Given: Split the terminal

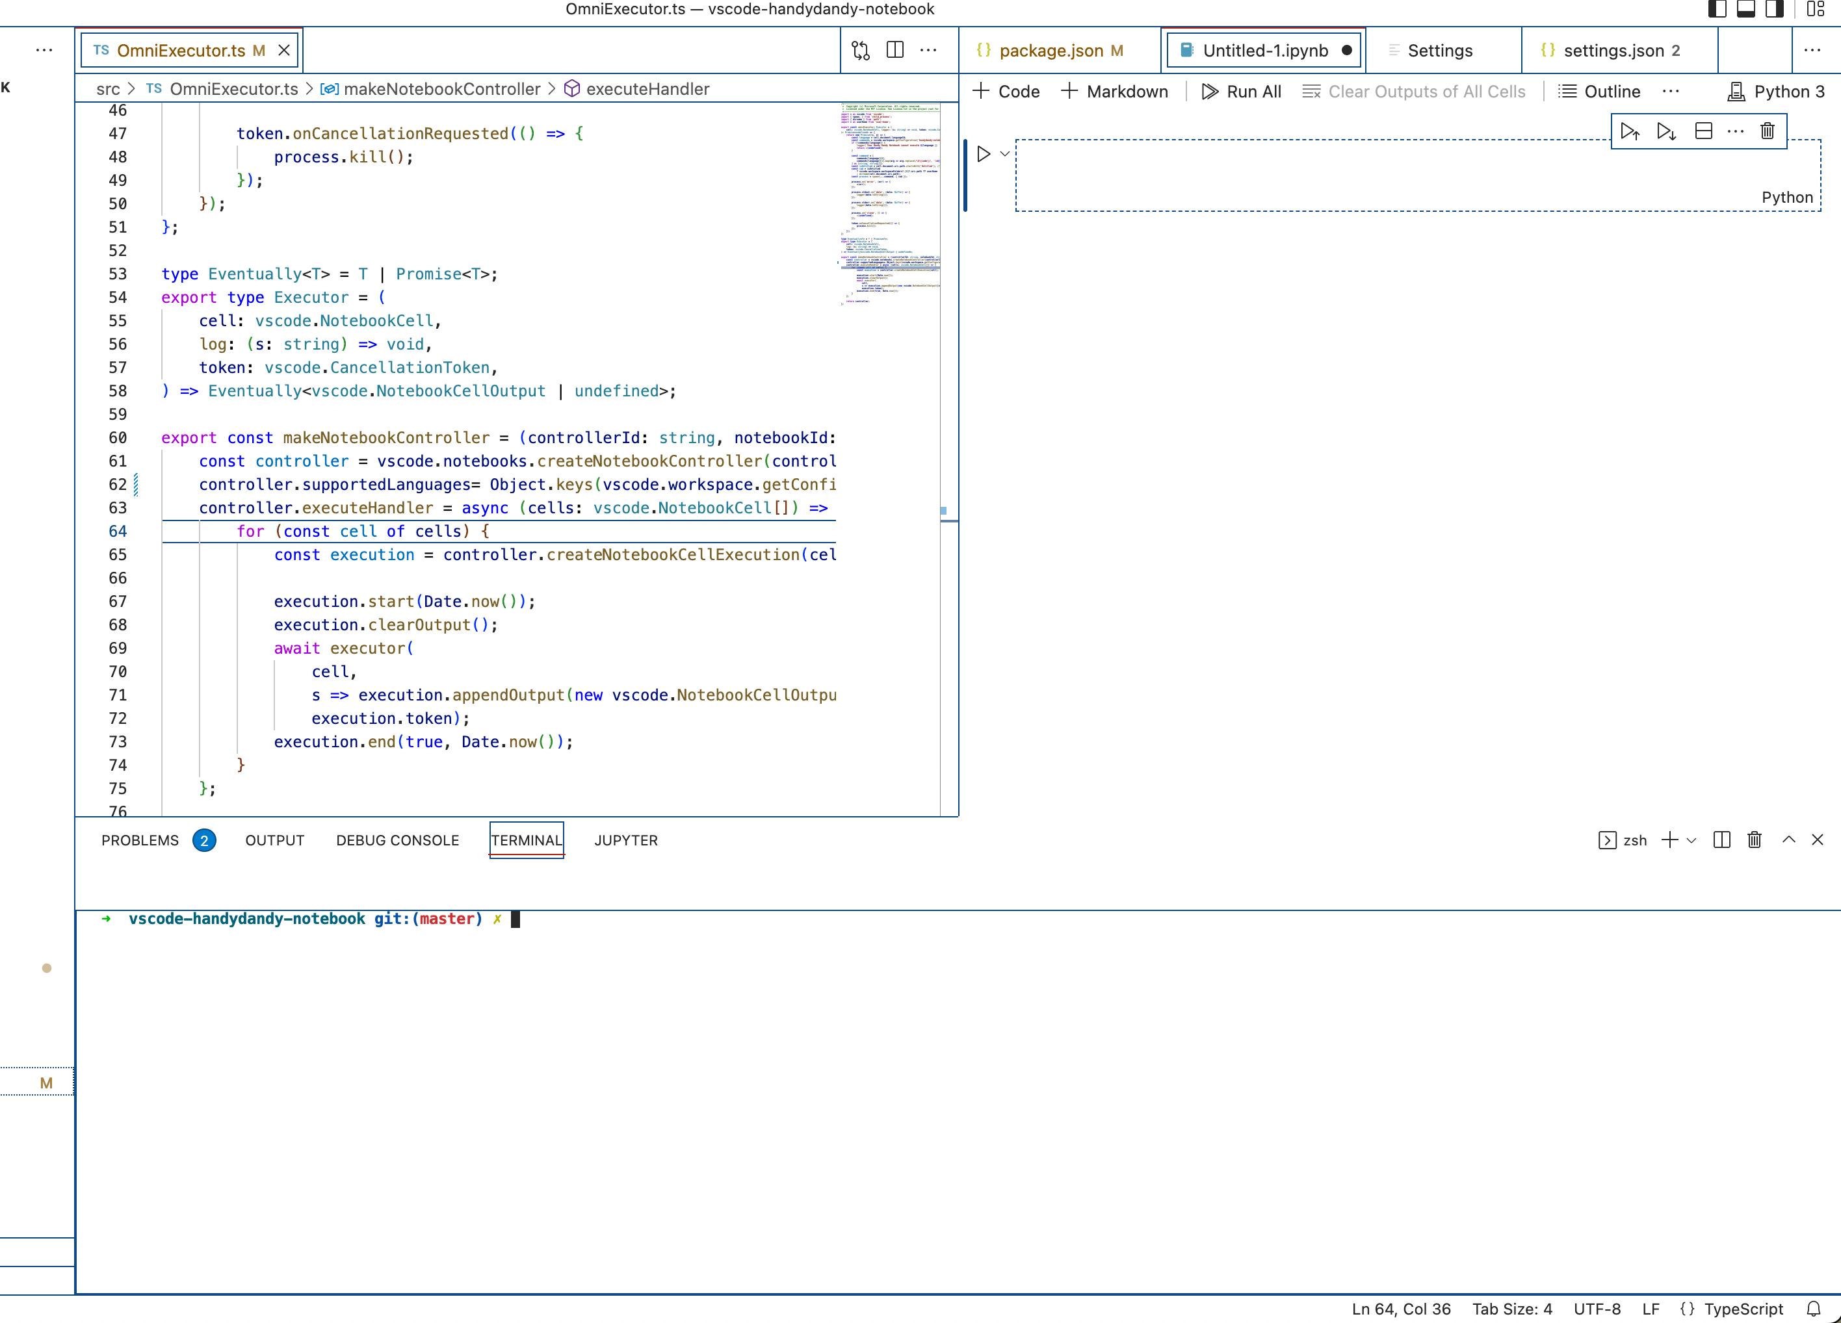Looking at the screenshot, I should [x=1721, y=840].
